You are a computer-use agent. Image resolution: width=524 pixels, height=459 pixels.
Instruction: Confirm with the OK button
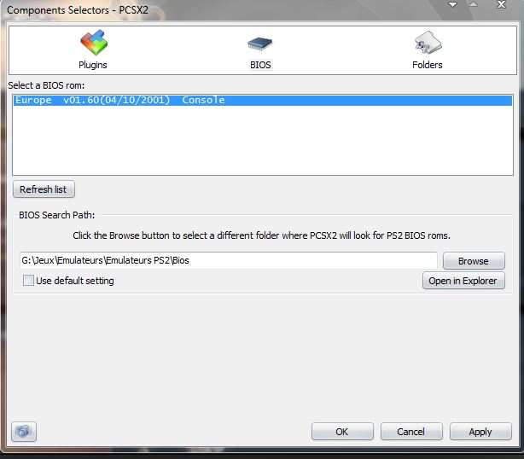click(342, 432)
